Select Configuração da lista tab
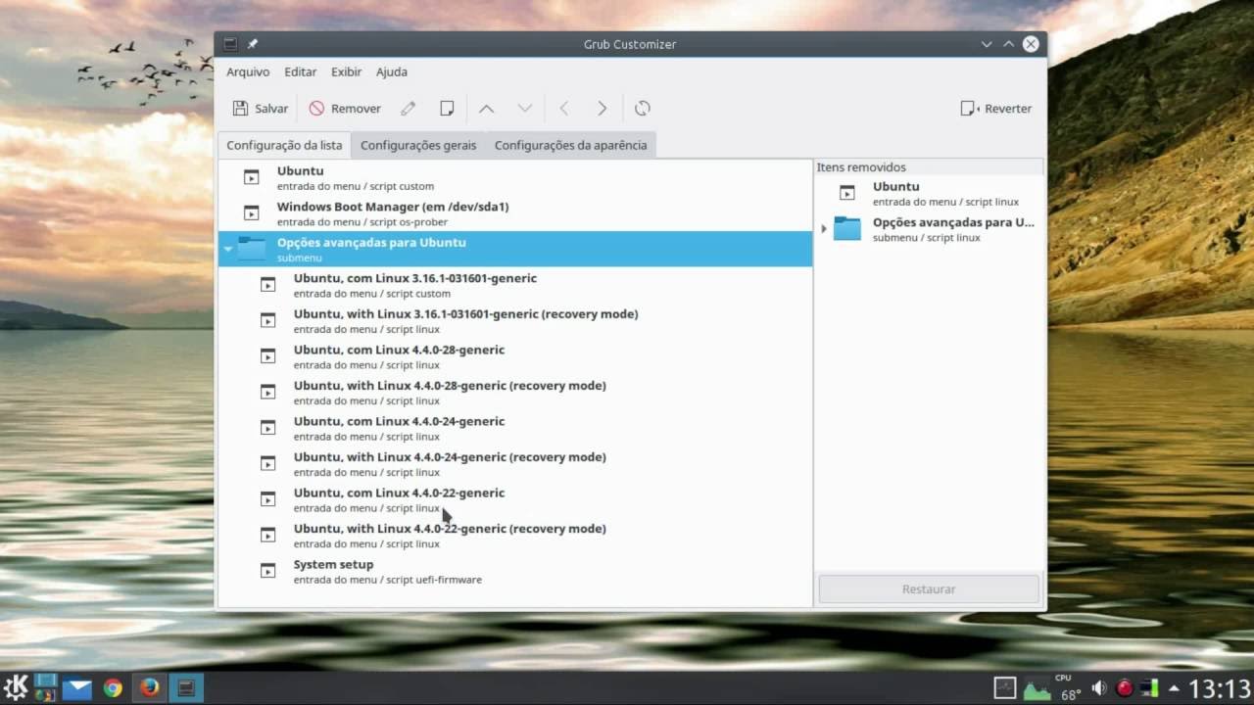 [x=284, y=145]
